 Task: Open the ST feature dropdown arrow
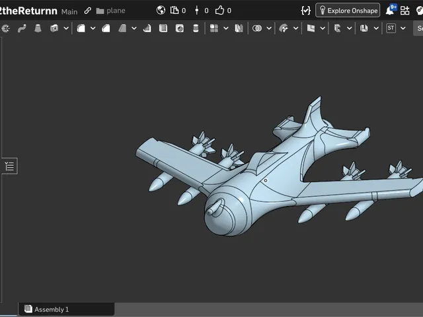point(403,28)
